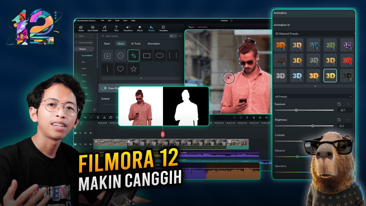
Task: Select the heart mask shape
Action: (x=120, y=69)
